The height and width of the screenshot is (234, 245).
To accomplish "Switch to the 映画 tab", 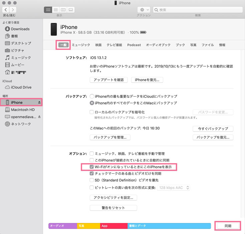I will pos(98,45).
